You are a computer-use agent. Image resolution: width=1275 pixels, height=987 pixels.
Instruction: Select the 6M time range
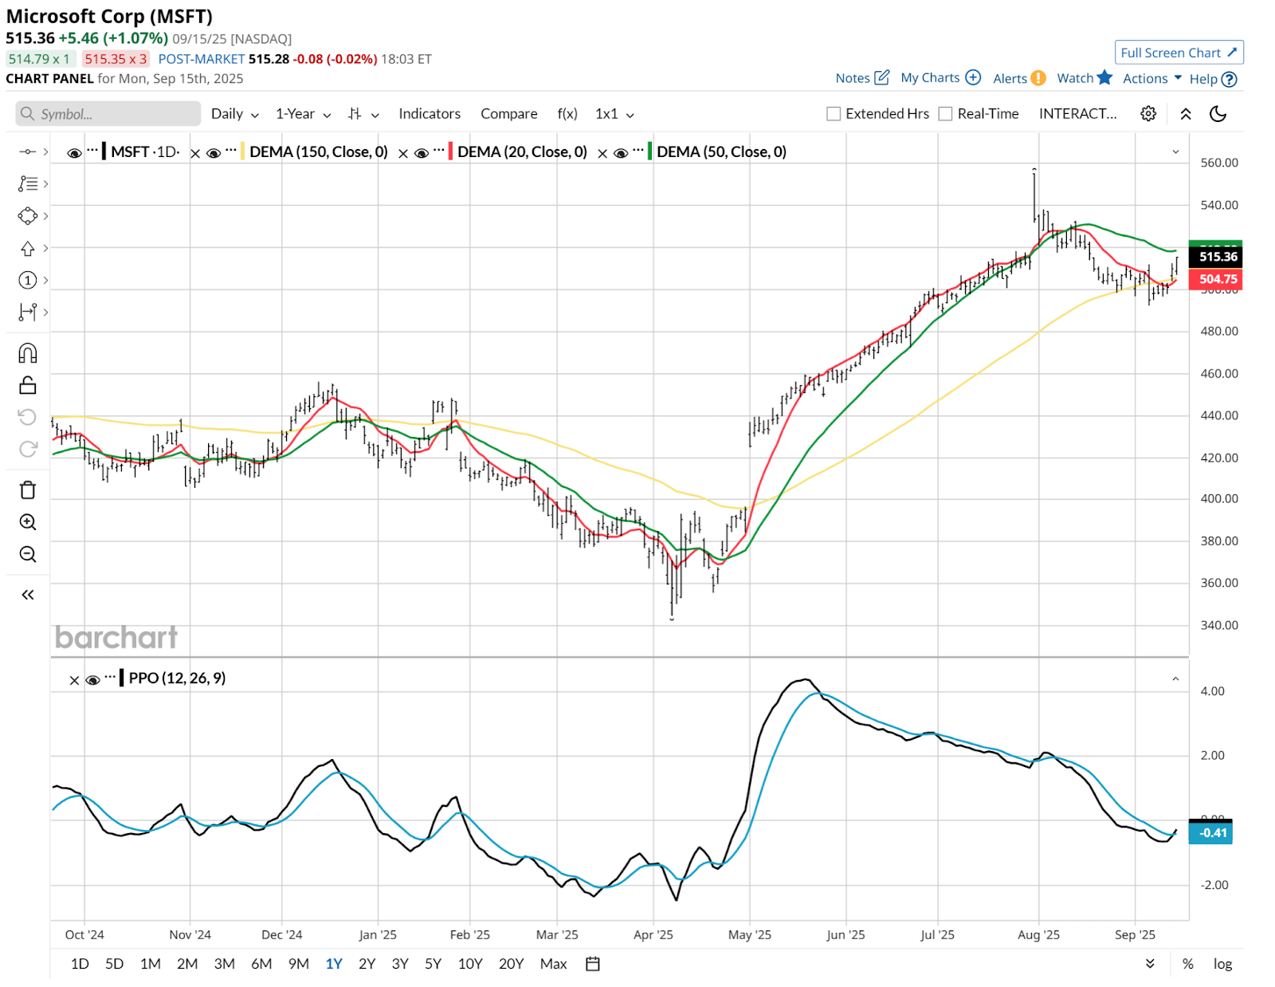(x=261, y=964)
